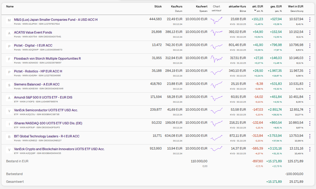Sort by the Kaufkurs column header
The image size is (316, 189).
click(x=176, y=6)
